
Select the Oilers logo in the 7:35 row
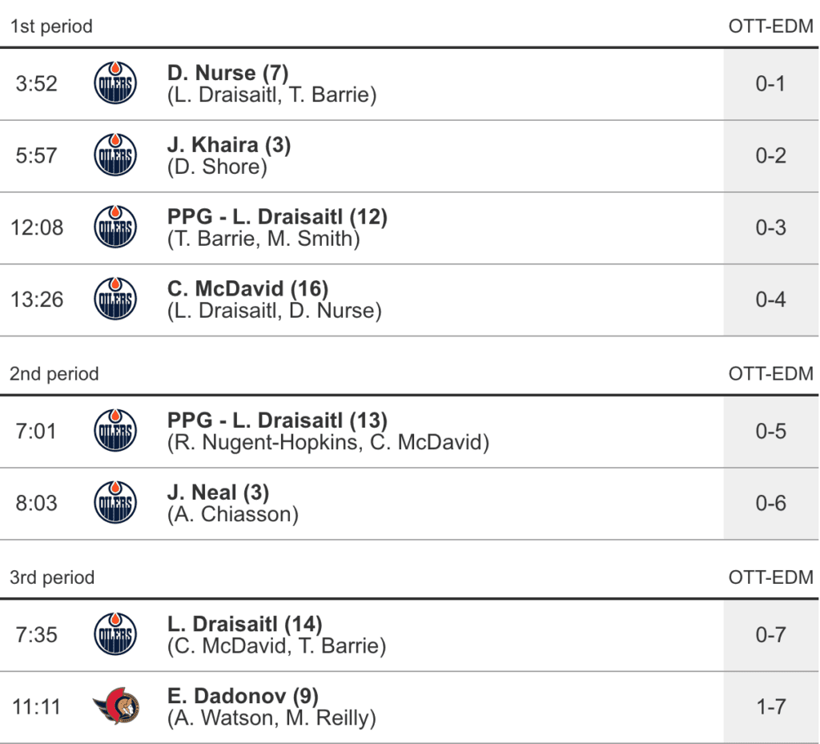[115, 634]
